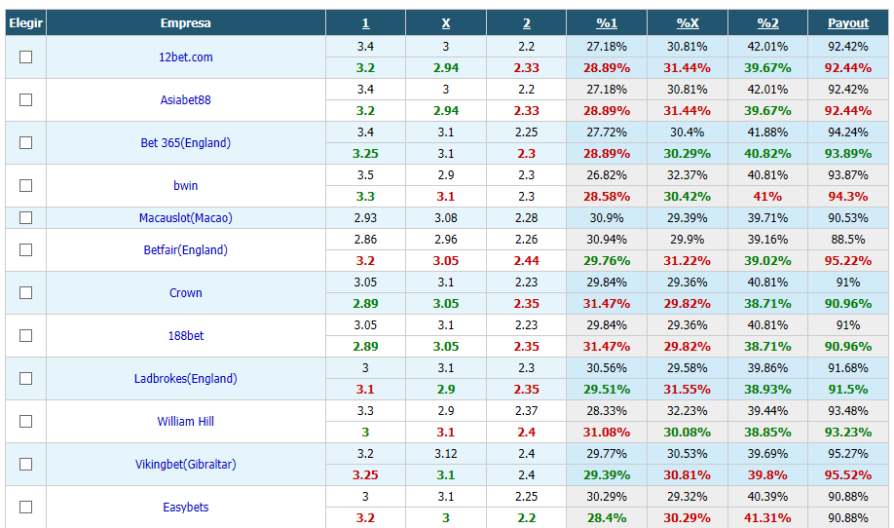This screenshot has width=894, height=528.
Task: Click Ladbrokes updated draw odds 2.9
Action: point(446,390)
